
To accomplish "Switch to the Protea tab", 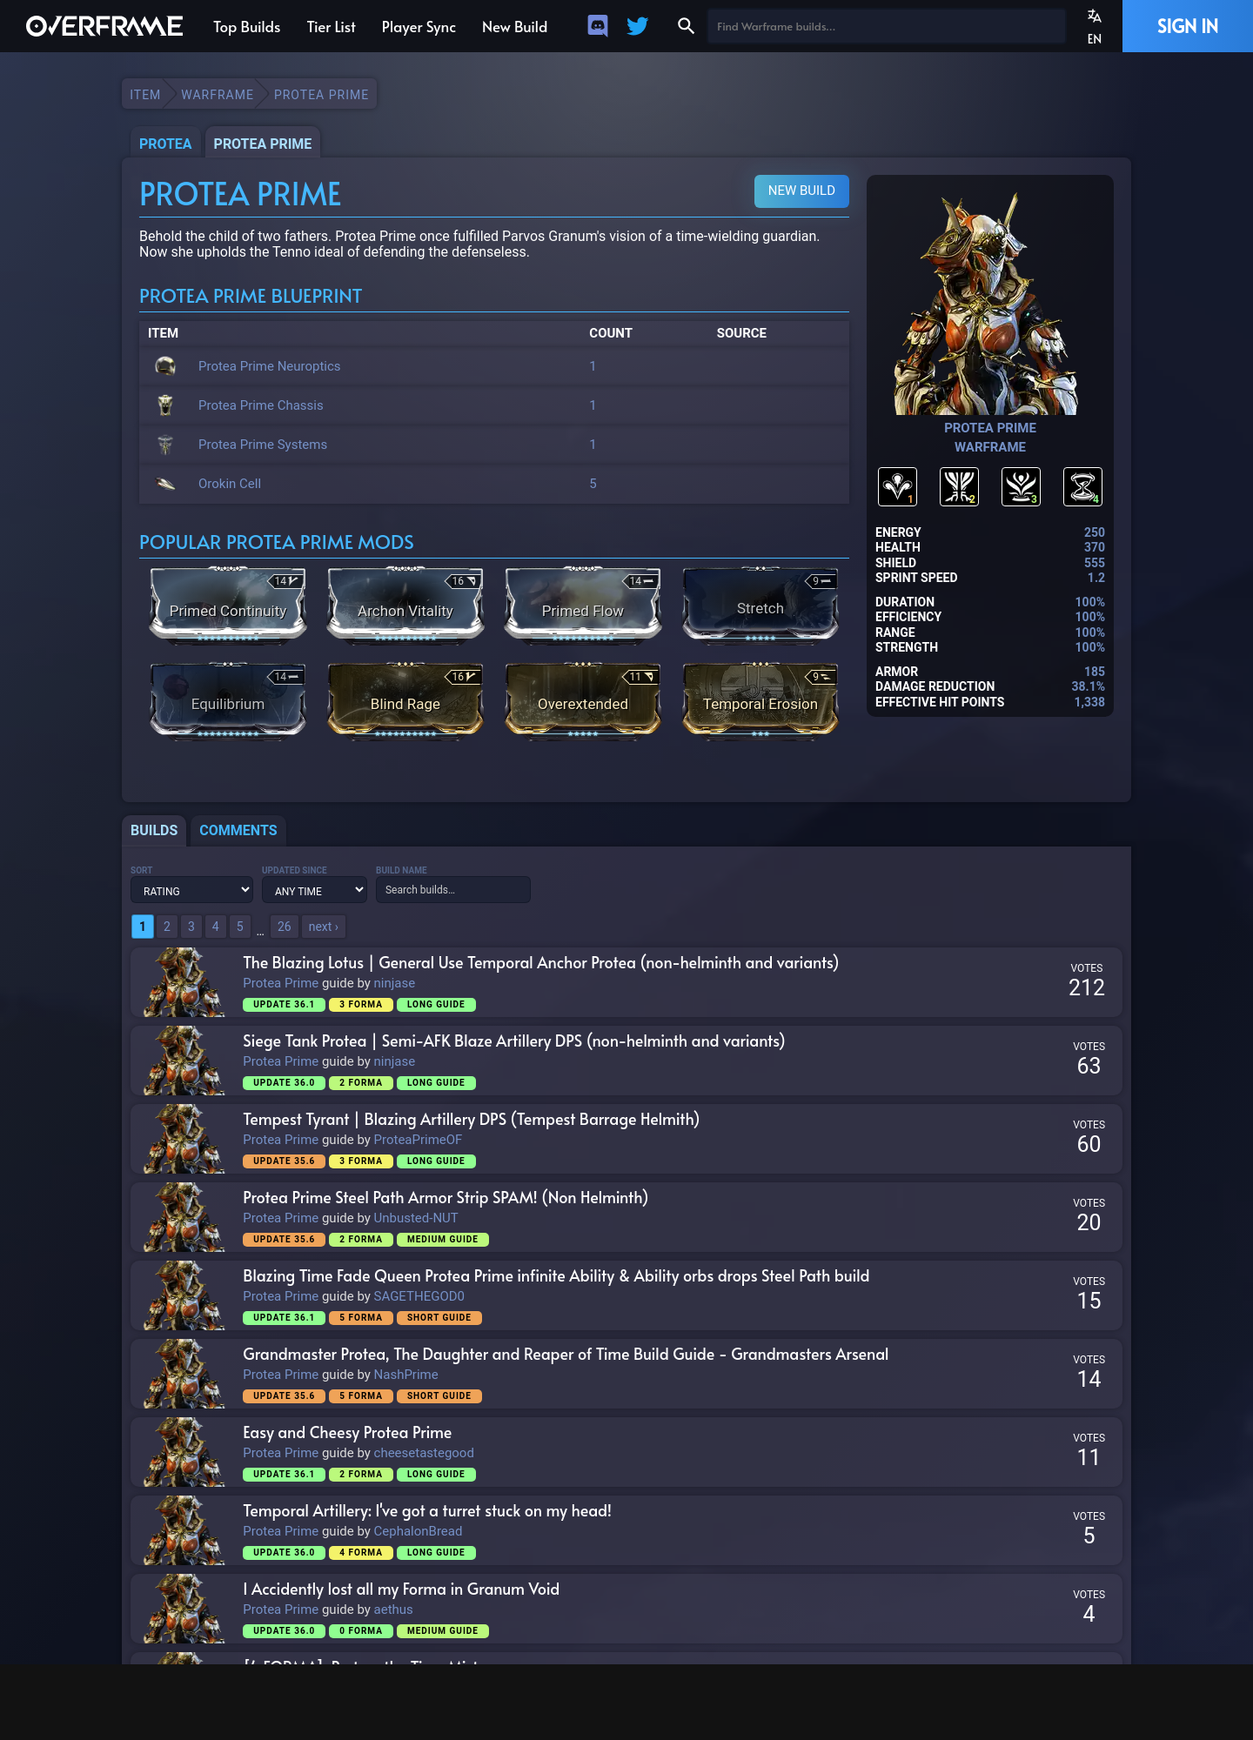I will click(165, 144).
